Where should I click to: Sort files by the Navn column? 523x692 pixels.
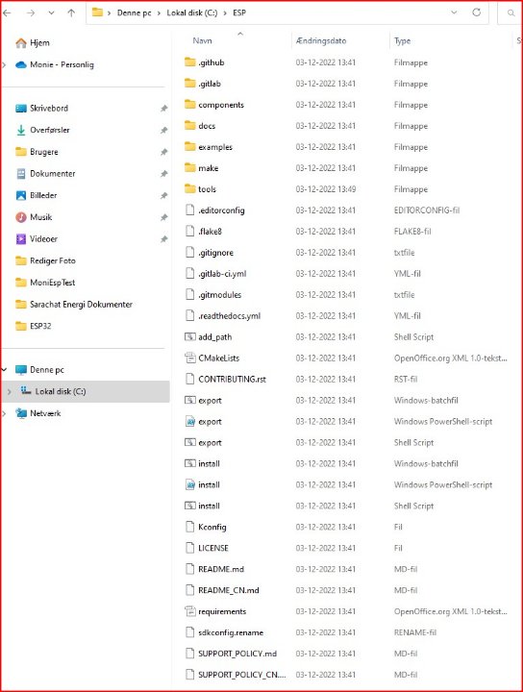(x=202, y=40)
